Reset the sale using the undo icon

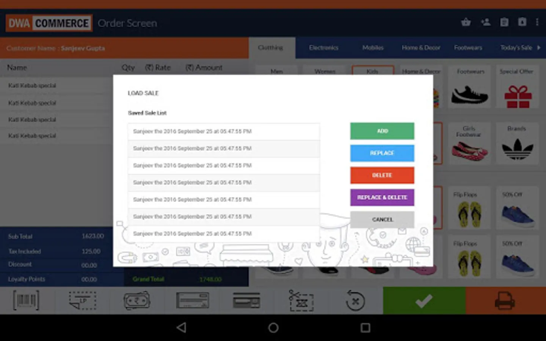point(355,300)
